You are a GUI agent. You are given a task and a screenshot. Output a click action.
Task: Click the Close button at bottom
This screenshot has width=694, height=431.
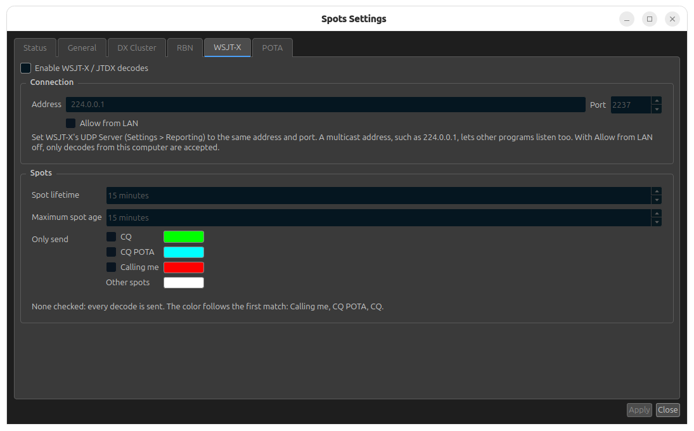667,409
